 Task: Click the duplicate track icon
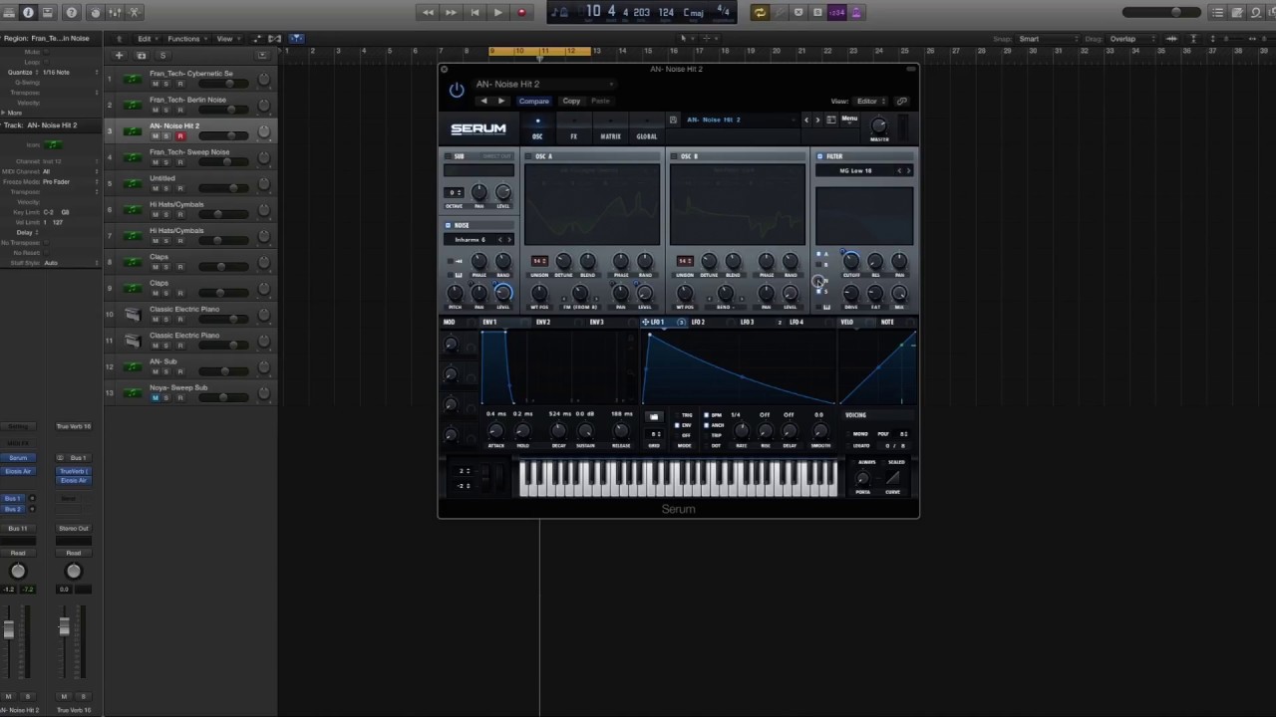tap(141, 56)
